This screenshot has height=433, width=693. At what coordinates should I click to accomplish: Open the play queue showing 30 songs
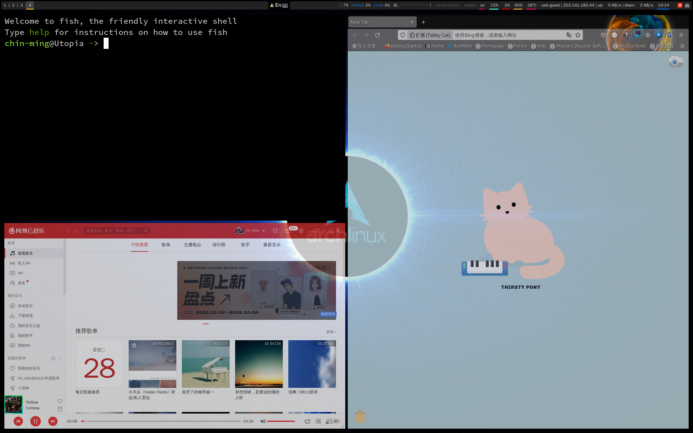333,421
